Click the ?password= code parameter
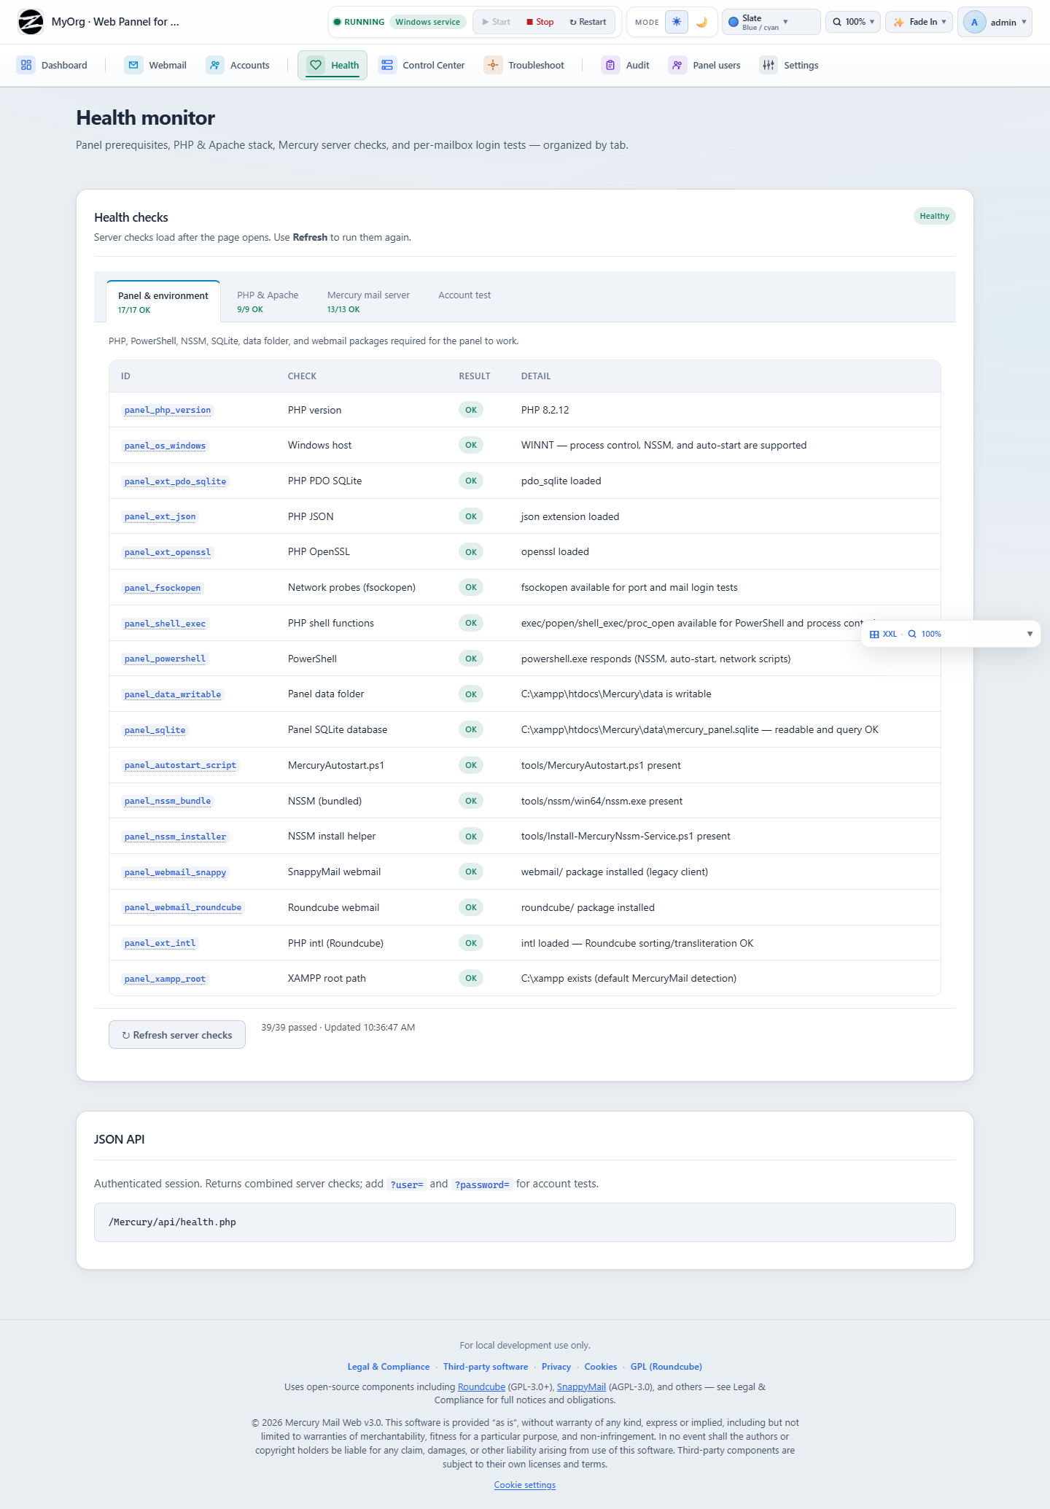 tap(482, 1184)
